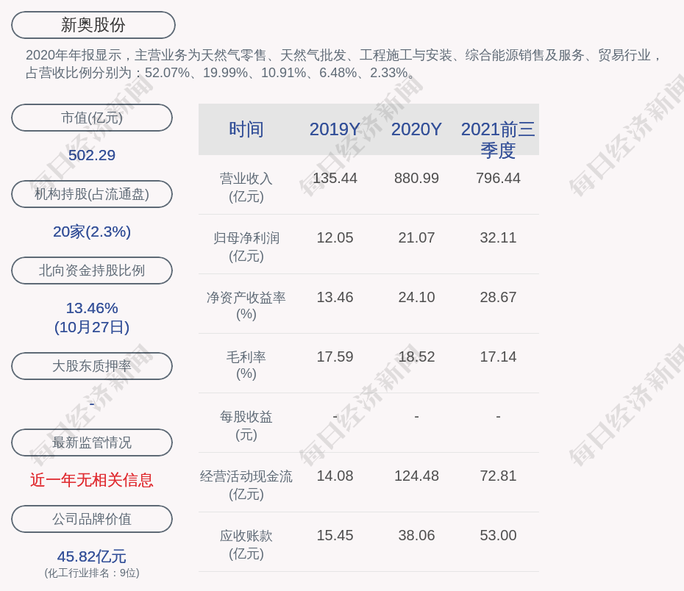Select the 2020年年报显示 business description paragraph
Viewport: 684px width, 591px height.
(x=343, y=64)
